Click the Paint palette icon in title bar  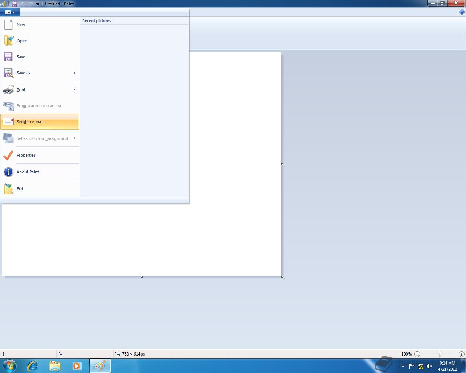3,4
